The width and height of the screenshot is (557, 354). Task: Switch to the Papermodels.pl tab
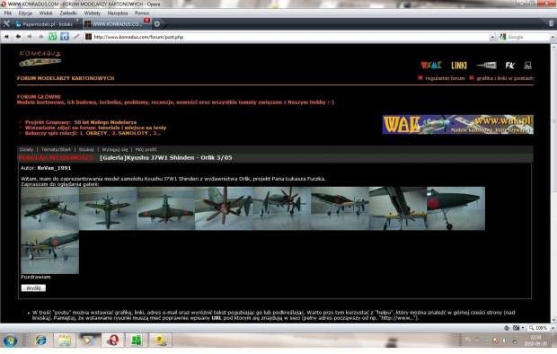(x=47, y=24)
